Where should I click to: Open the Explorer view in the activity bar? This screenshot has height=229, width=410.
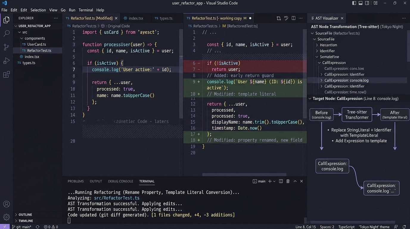pos(6,20)
